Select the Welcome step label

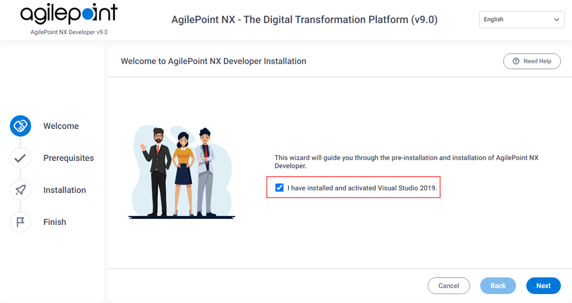(x=61, y=126)
